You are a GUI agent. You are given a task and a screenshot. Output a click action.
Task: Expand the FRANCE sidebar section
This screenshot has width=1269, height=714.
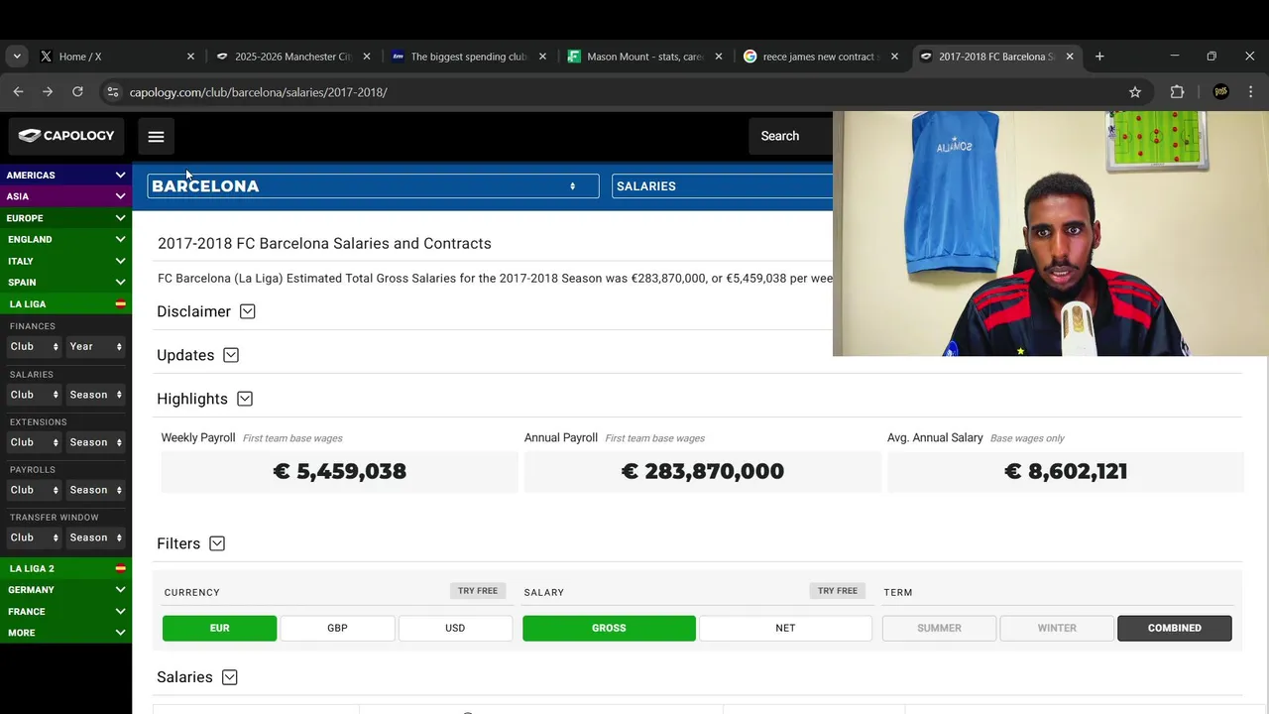coord(65,612)
